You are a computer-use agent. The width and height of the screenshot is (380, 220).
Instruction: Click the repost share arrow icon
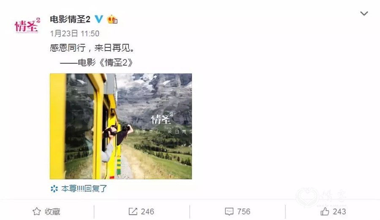pyautogui.click(x=133, y=212)
